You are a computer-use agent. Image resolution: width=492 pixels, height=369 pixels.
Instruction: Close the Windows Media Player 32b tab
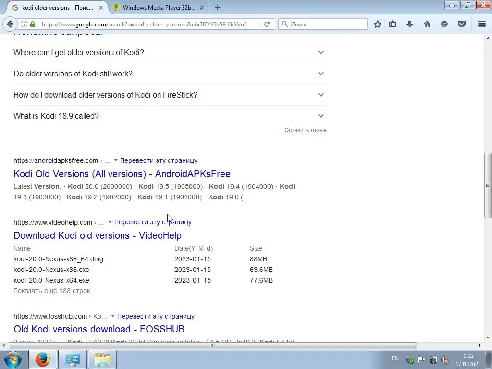point(202,8)
